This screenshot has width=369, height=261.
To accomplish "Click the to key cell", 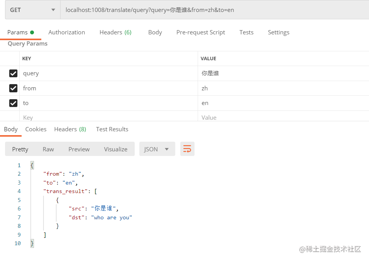I will [108, 103].
